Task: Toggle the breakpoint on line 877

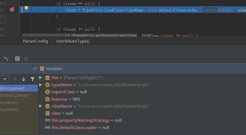Action: [12, 9]
